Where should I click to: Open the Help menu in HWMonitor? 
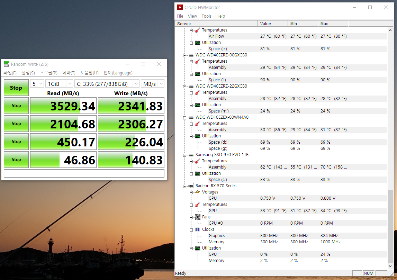(x=220, y=16)
